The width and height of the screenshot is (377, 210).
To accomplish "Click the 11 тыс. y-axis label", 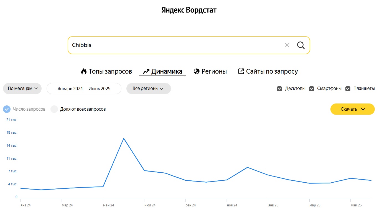I will (12, 159).
